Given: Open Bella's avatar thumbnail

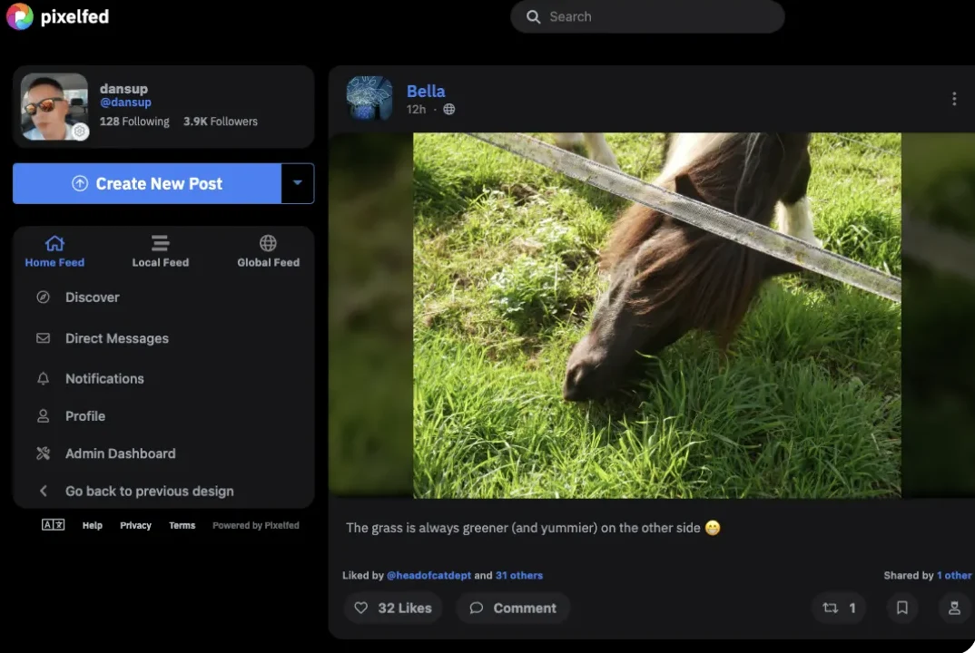Looking at the screenshot, I should [369, 98].
